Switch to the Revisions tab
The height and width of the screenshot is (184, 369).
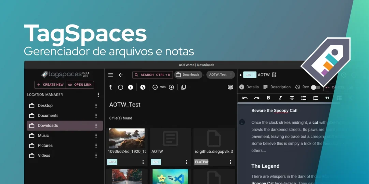302,87
